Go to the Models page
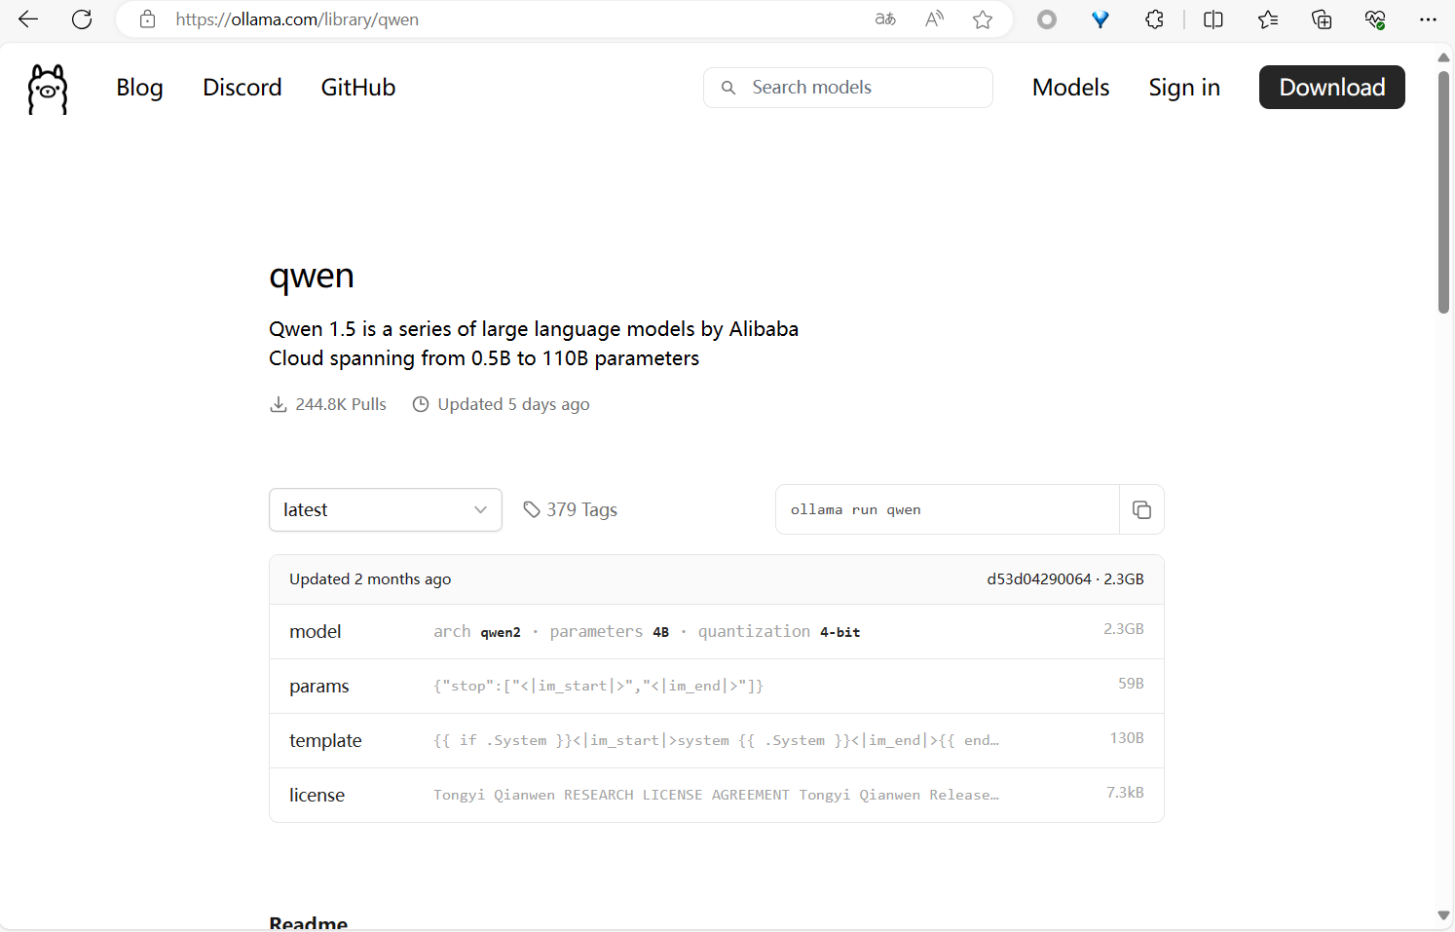1455x932 pixels. pos(1070,88)
